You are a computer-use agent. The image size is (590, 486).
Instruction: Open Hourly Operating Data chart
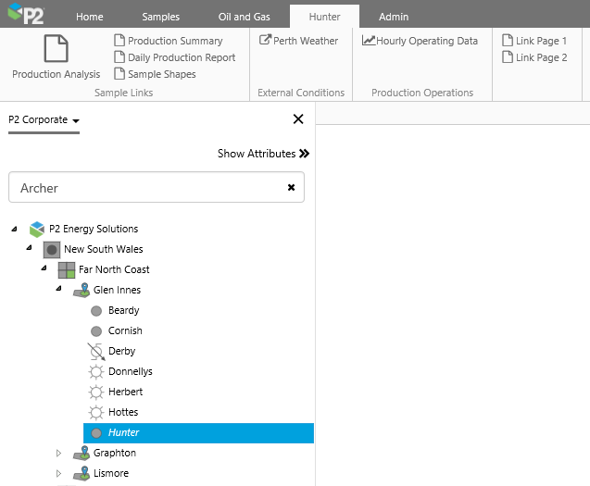pos(420,41)
